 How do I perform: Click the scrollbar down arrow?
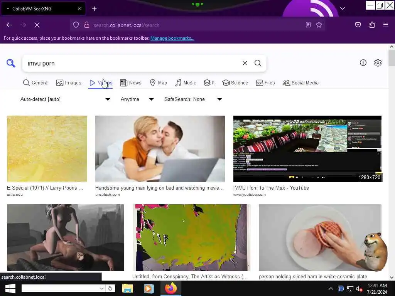tap(392, 277)
